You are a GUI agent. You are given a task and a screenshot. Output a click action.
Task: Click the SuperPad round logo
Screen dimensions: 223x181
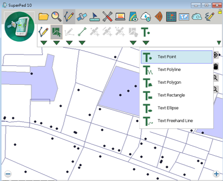click(x=19, y=27)
